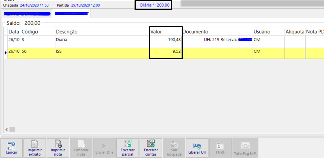Click Imprimir nota button
Screen dimensions: 324x158
pyautogui.click(x=58, y=148)
